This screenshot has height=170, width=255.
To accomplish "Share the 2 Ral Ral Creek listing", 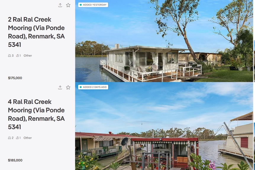I will tap(60, 5).
